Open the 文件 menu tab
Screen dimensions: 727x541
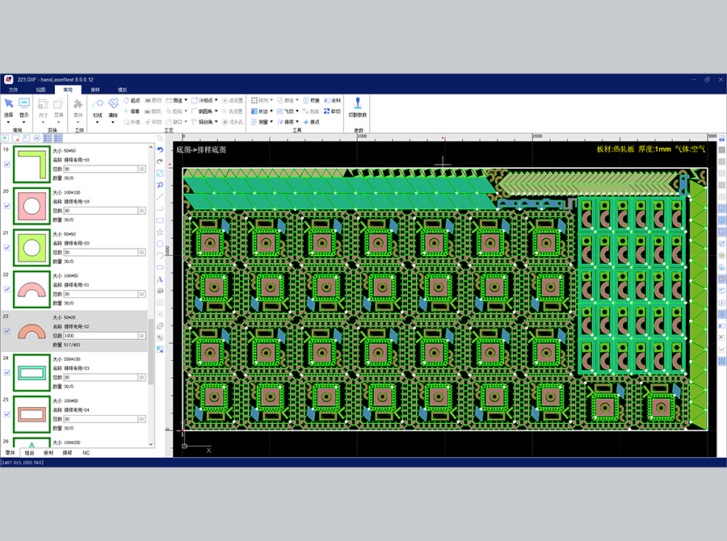pos(13,90)
